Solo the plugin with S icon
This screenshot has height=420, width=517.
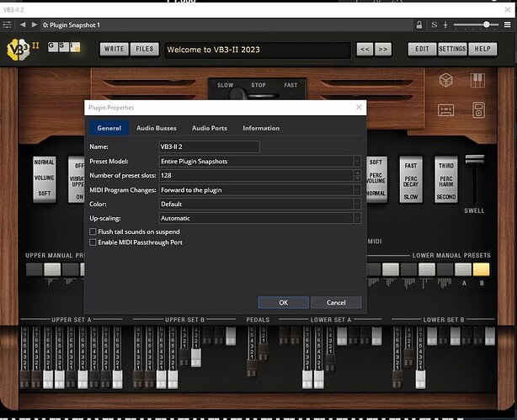coord(434,24)
